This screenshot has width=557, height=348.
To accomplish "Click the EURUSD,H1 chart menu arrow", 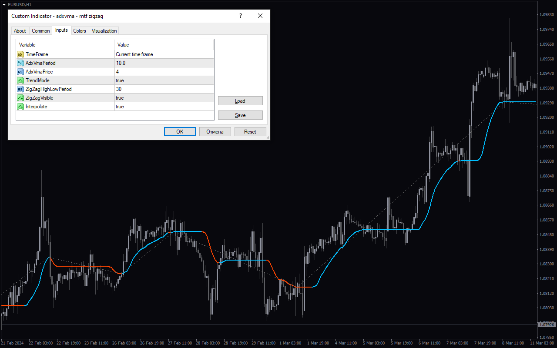I will pyautogui.click(x=4, y=4).
